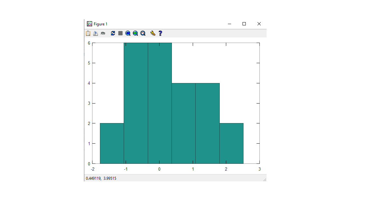This screenshot has height=211, width=375.
Task: Autoscale the plot with magnifier icon
Action: coord(143,33)
